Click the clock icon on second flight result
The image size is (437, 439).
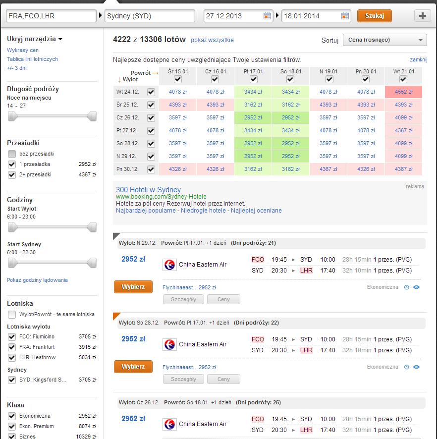click(406, 367)
